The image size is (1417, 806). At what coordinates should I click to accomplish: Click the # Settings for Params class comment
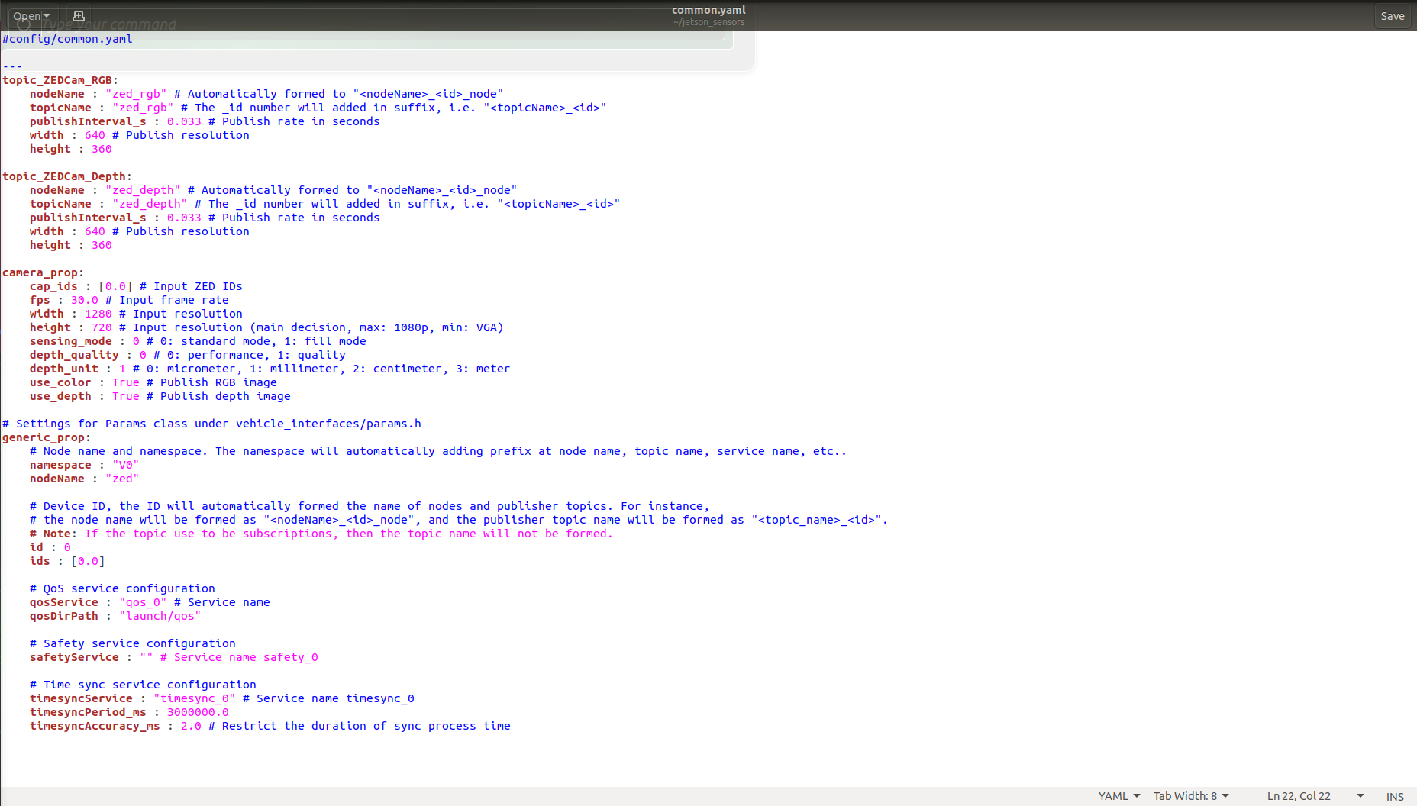(211, 424)
